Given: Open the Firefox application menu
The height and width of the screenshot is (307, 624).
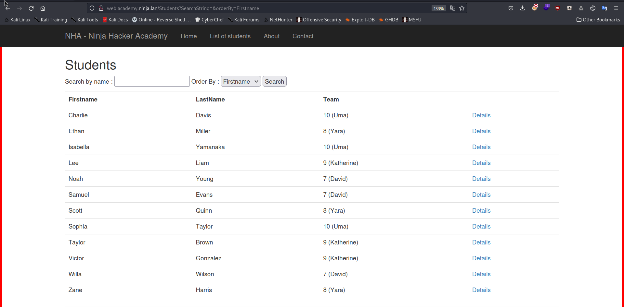Looking at the screenshot, I should point(617,8).
